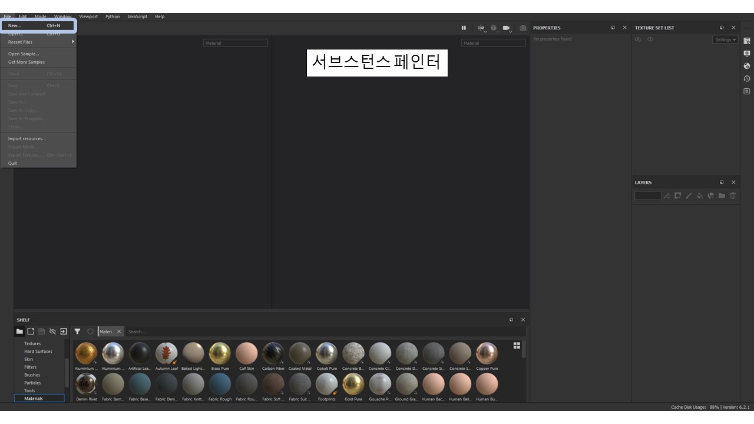Open the Viewer Settings icon on right dock
Image resolution: width=754 pixels, height=424 pixels.
click(x=747, y=53)
